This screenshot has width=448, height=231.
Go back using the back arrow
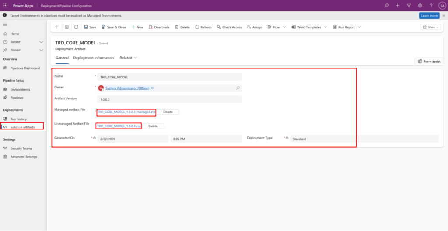[57, 27]
